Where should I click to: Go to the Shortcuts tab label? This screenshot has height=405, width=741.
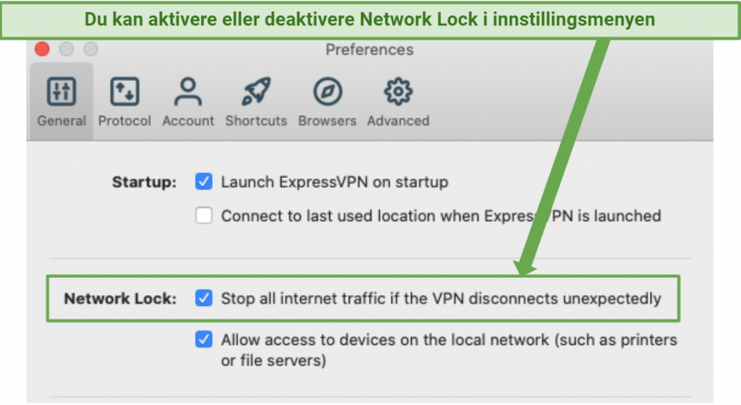coord(256,121)
